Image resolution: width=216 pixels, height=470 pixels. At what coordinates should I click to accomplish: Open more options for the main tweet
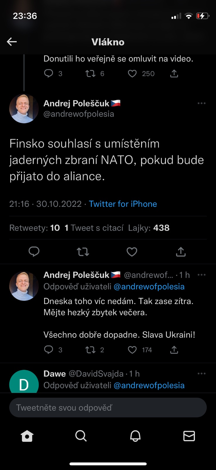(201, 103)
